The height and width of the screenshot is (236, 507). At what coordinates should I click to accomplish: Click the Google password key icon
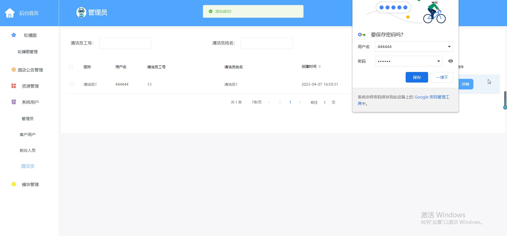[x=361, y=35]
